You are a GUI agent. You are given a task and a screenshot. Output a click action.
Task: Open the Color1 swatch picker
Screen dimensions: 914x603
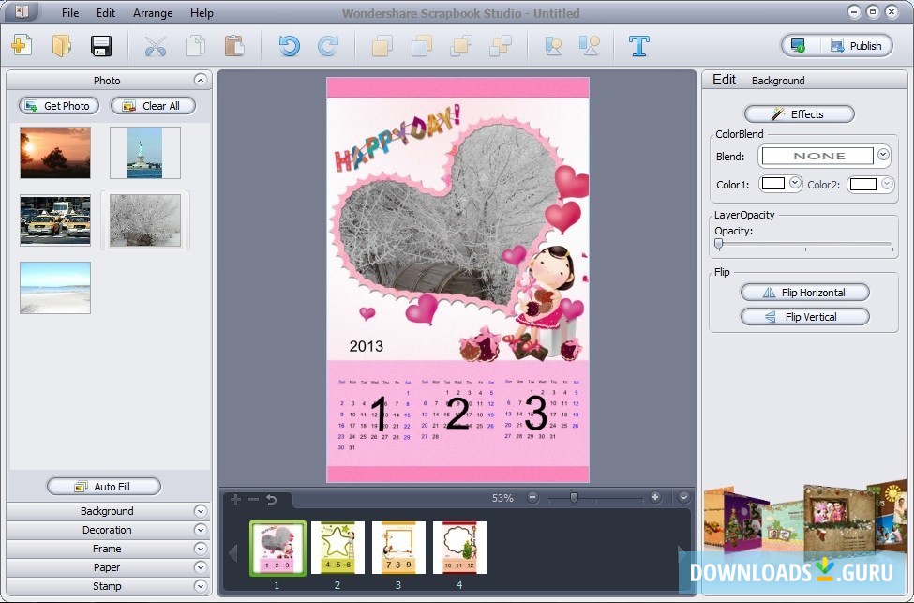point(795,184)
